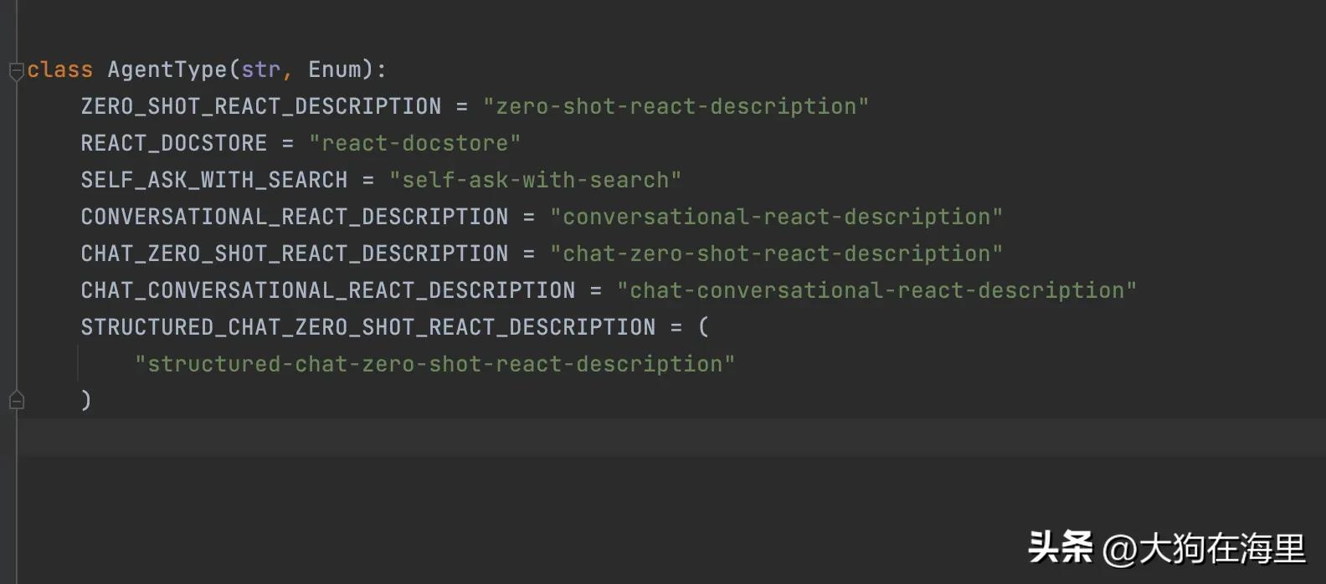Click the class keyword
The width and height of the screenshot is (1326, 584).
(x=59, y=69)
